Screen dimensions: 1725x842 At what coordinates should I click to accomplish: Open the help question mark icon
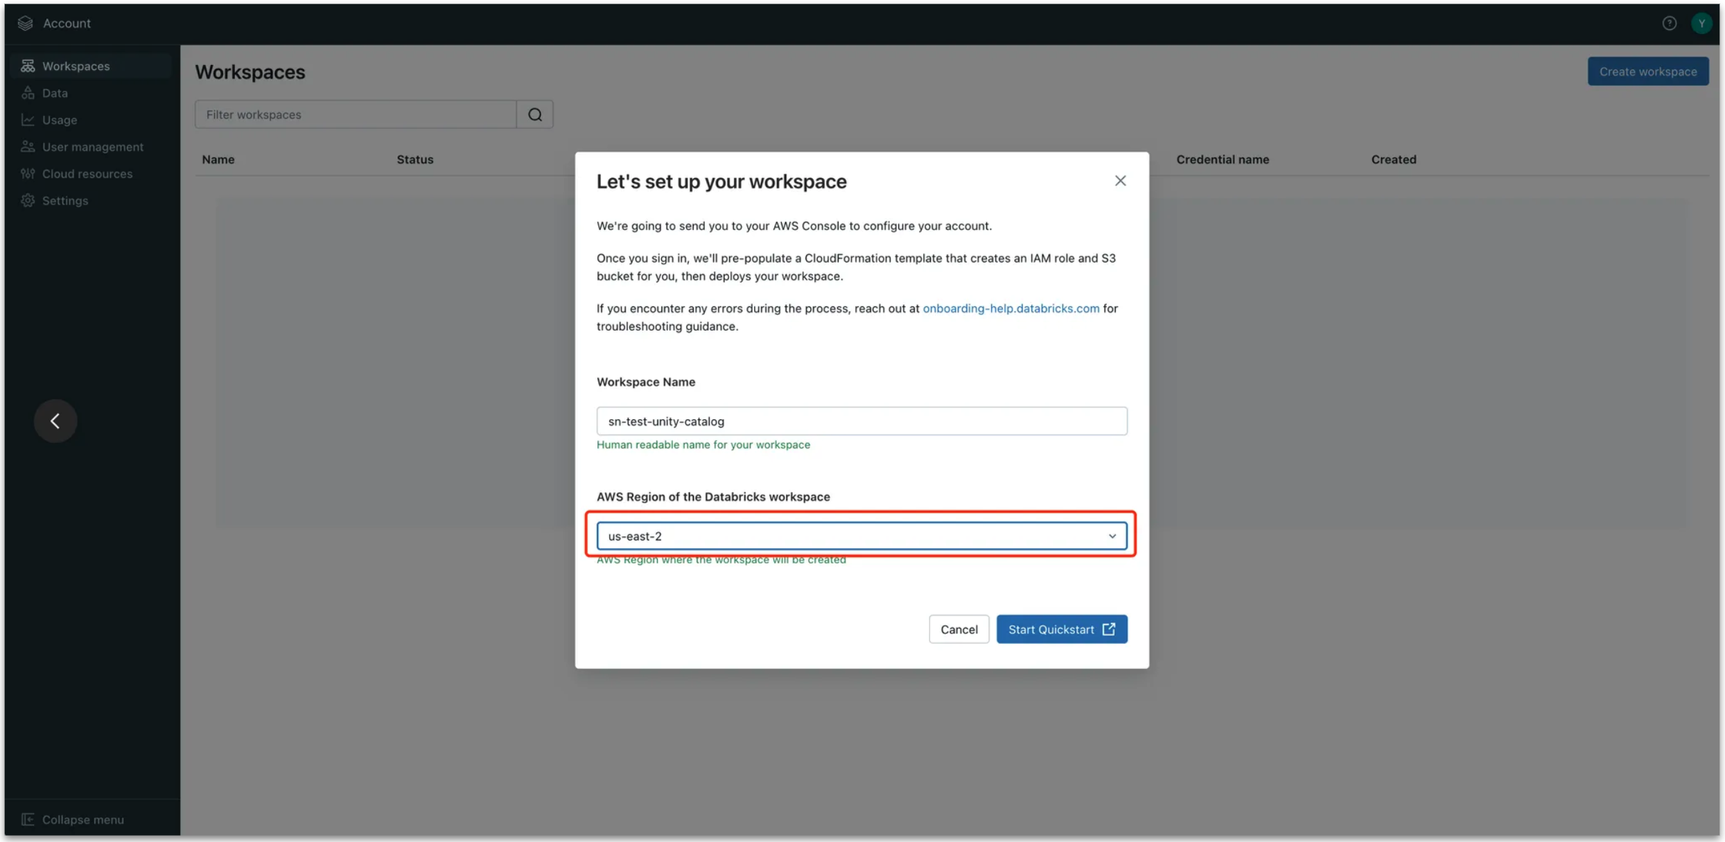(x=1668, y=23)
